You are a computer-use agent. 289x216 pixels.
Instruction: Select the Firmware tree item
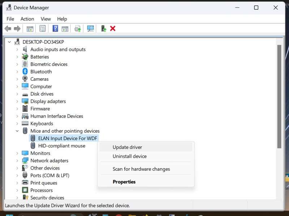pos(40,109)
